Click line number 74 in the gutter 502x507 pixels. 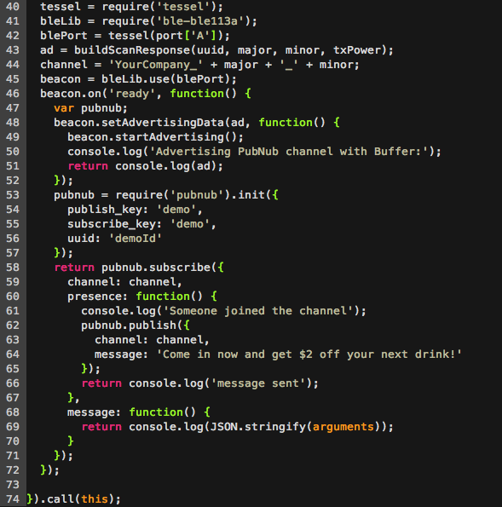pyautogui.click(x=13, y=499)
